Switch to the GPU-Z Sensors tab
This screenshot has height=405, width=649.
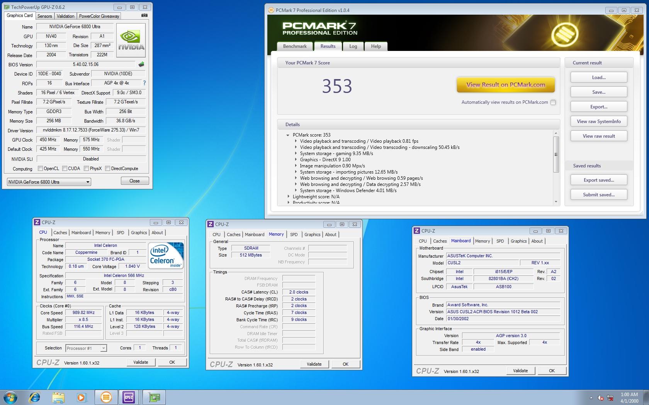44,16
